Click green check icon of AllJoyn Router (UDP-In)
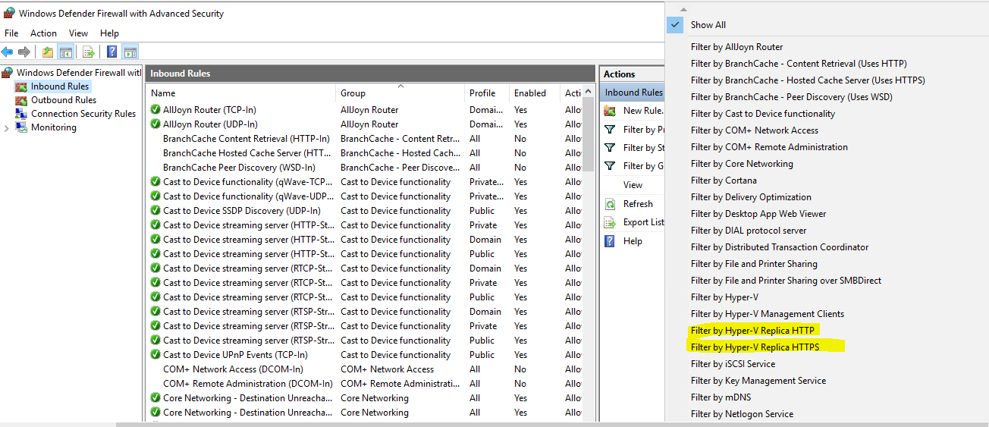This screenshot has width=989, height=427. click(x=155, y=124)
